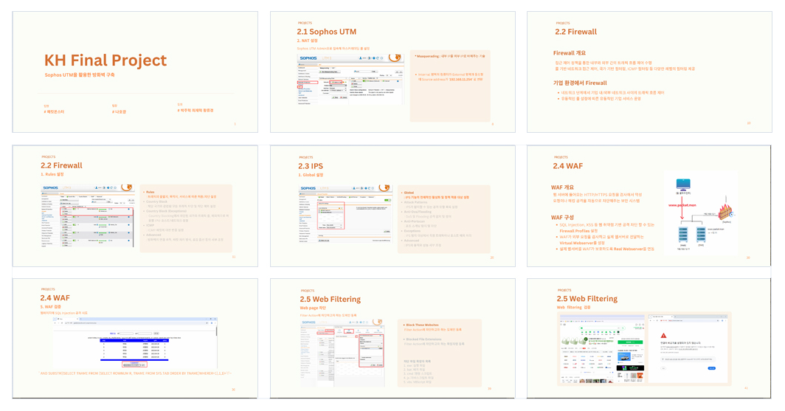Click the SOPHOS logo in the IPS slide
This screenshot has height=411, width=785.
pos(308,188)
